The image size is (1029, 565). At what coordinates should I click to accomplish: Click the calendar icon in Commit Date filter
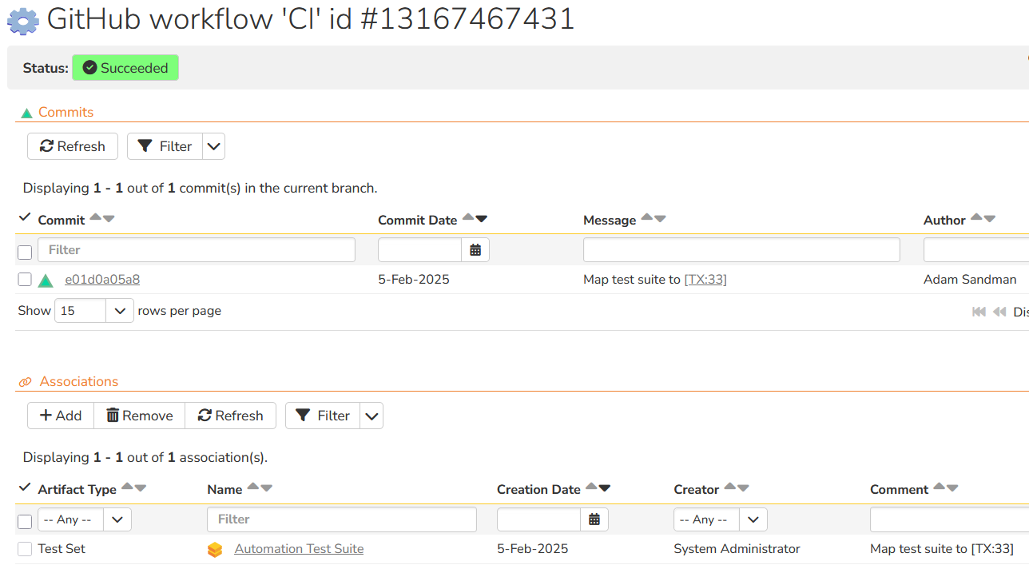tap(475, 250)
